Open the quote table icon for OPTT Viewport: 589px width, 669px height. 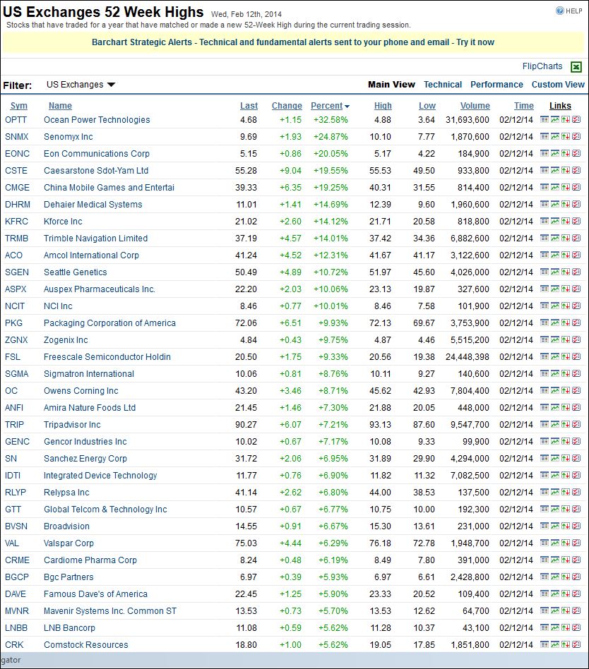pos(544,120)
